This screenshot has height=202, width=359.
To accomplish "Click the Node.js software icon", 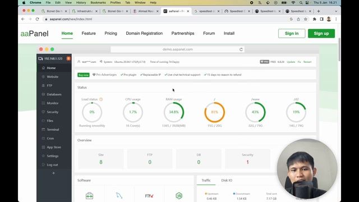I will 179,196.
